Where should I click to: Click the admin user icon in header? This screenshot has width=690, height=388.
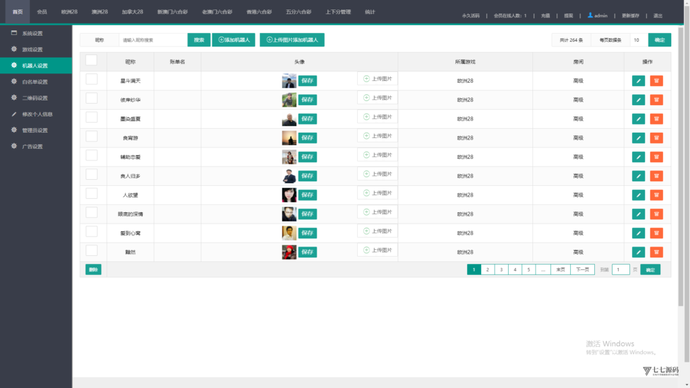tap(590, 15)
